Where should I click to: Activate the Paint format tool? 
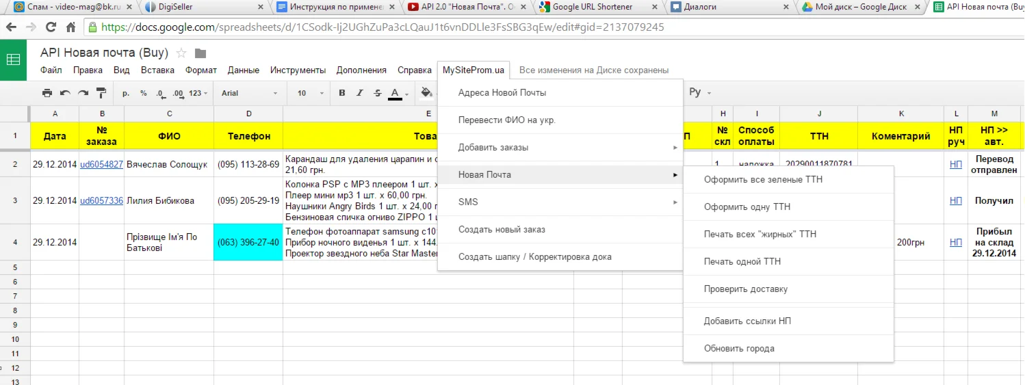(101, 93)
